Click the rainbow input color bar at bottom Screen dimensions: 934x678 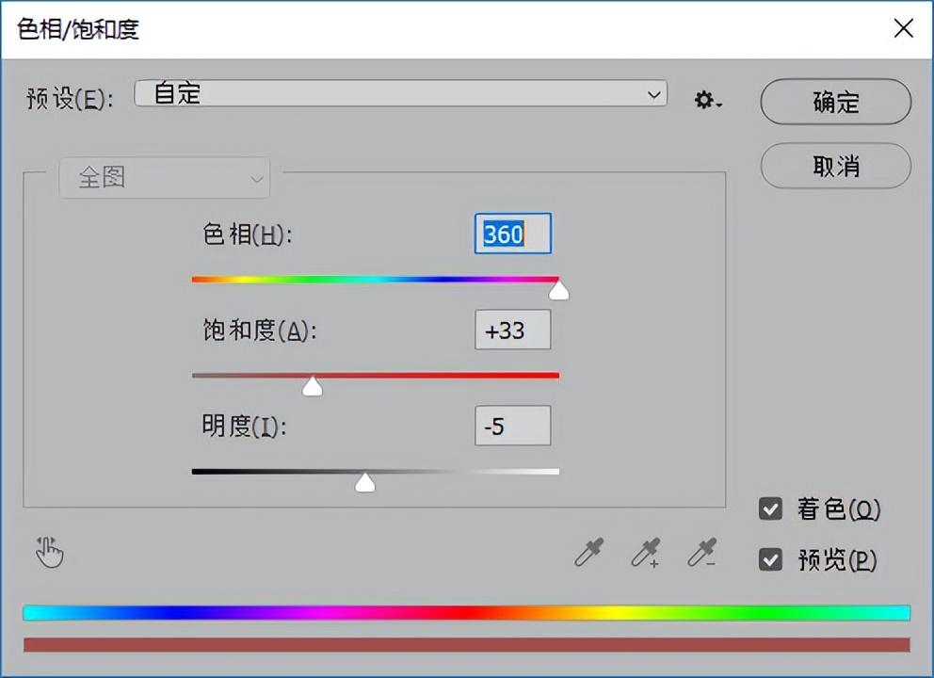click(466, 612)
